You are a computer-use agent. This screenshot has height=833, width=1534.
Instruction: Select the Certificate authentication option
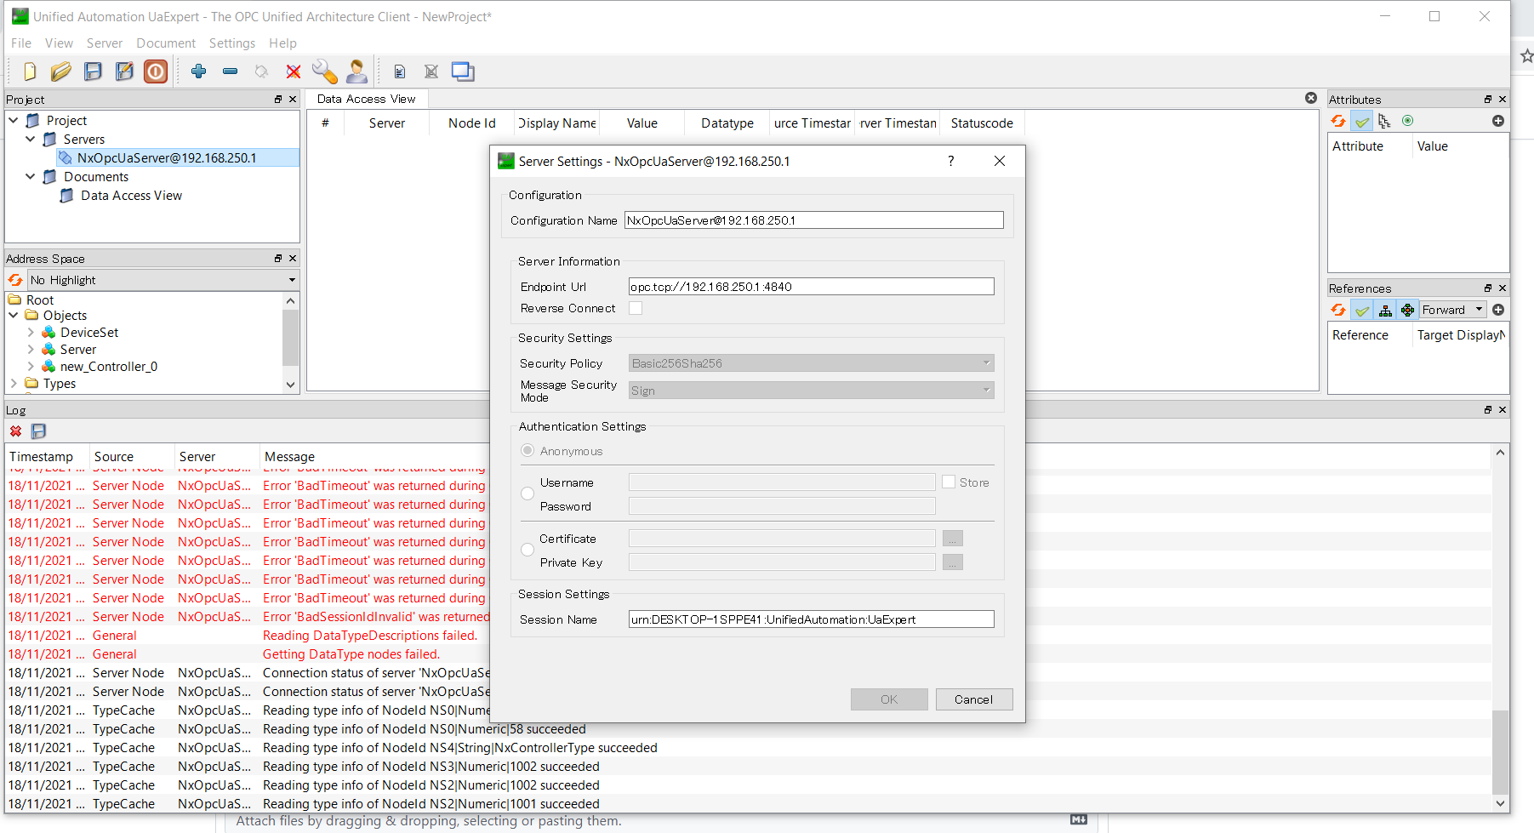coord(527,549)
